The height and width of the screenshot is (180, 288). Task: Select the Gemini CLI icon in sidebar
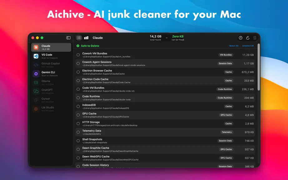pyautogui.click(x=36, y=74)
